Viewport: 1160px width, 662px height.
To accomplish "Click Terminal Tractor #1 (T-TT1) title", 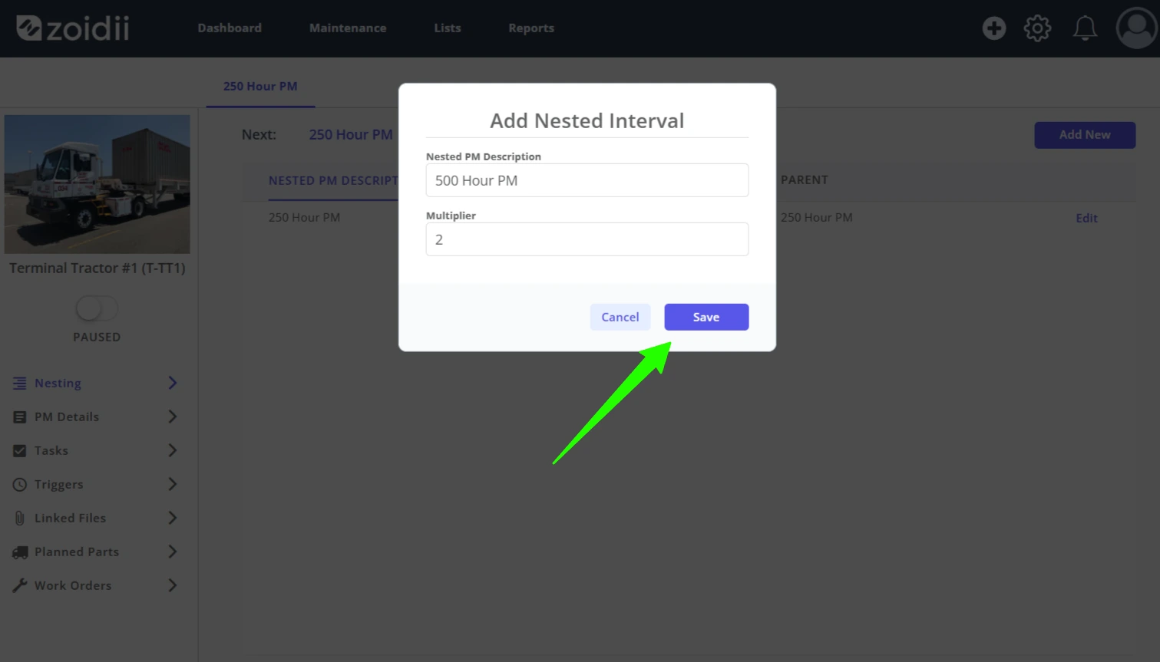I will pyautogui.click(x=97, y=268).
